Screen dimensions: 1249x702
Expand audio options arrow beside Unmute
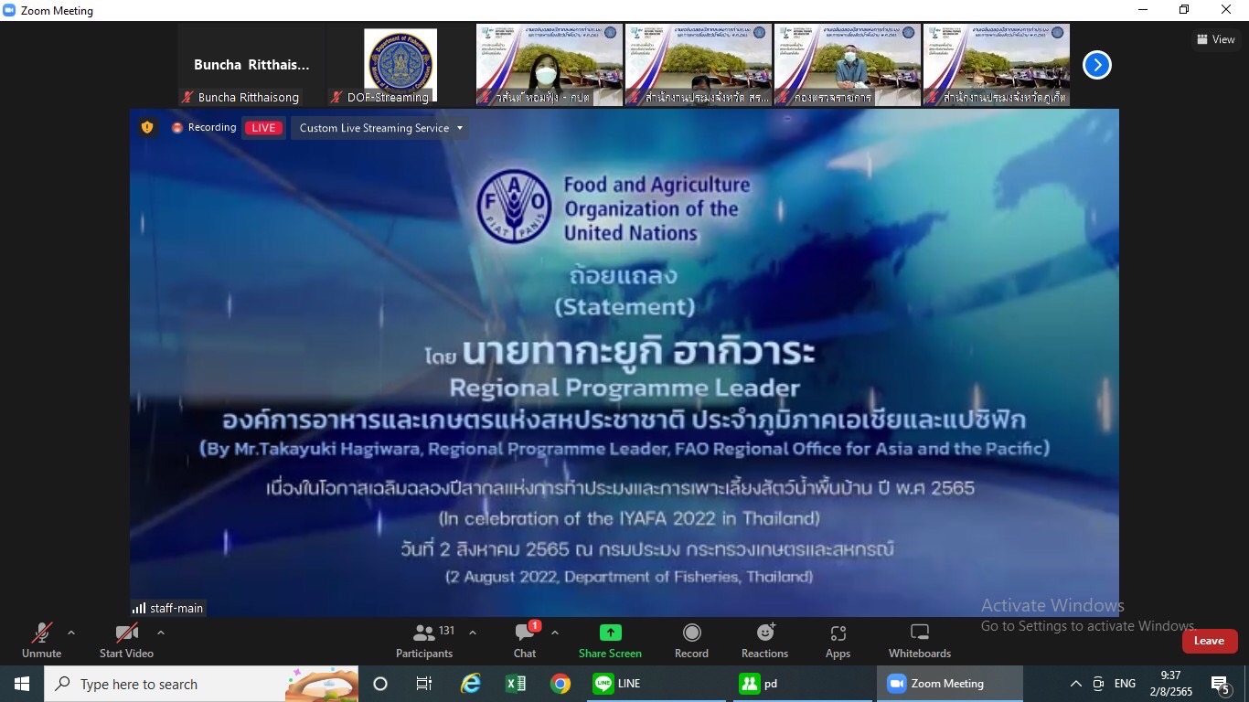coord(71,633)
